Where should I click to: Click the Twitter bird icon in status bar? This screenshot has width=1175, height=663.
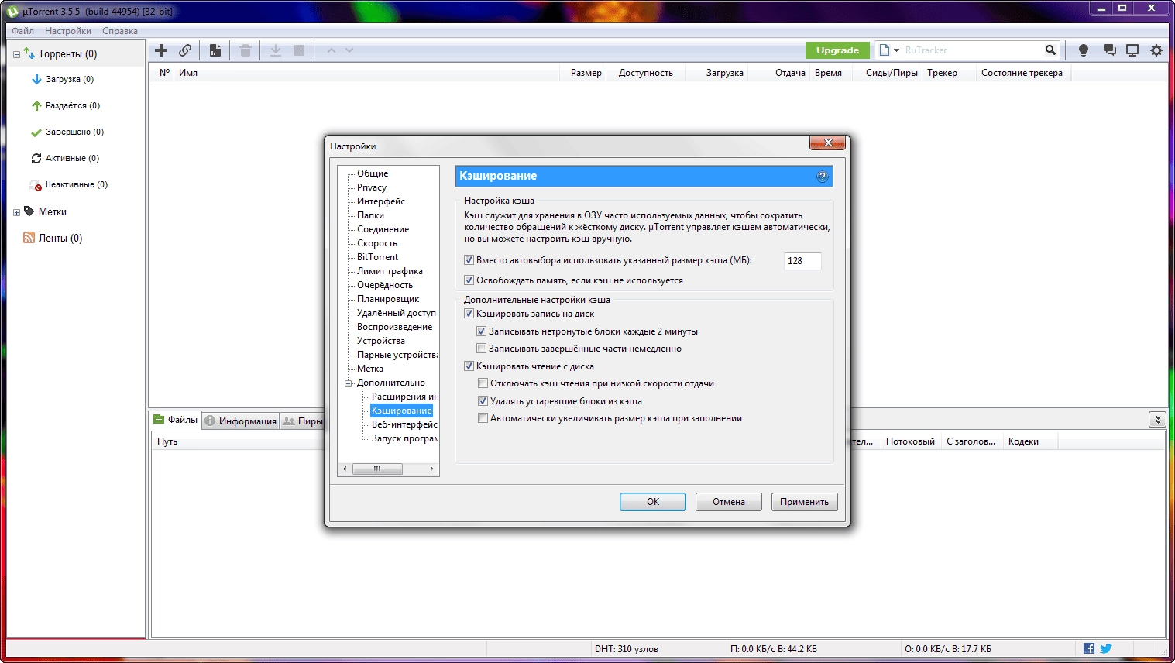(x=1106, y=648)
